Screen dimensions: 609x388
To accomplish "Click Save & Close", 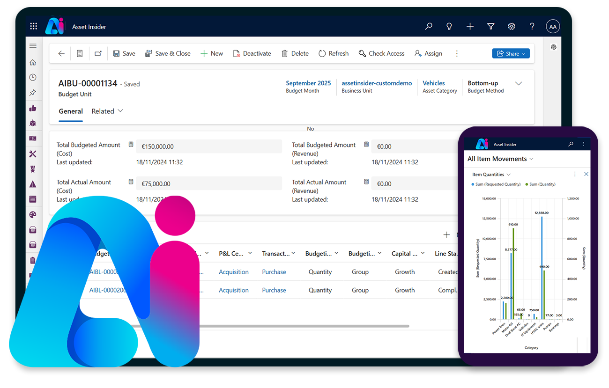I will (x=168, y=53).
